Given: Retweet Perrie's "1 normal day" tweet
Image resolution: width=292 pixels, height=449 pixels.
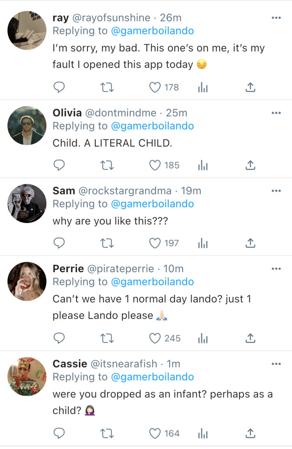Looking at the screenshot, I should (x=107, y=338).
